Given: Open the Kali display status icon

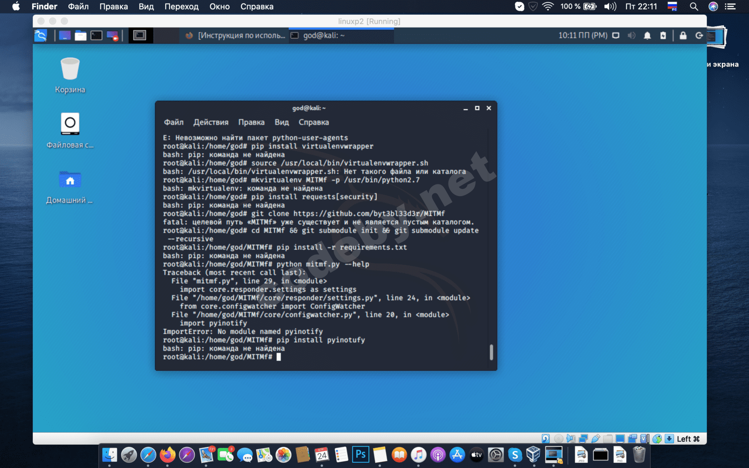Looking at the screenshot, I should pyautogui.click(x=616, y=36).
